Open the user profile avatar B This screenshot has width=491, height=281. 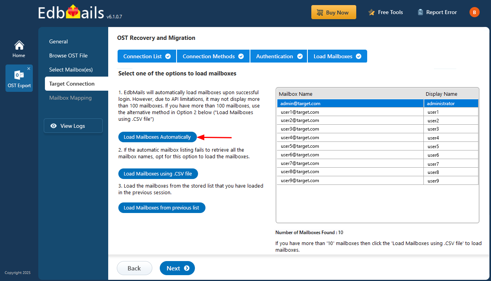(x=474, y=12)
